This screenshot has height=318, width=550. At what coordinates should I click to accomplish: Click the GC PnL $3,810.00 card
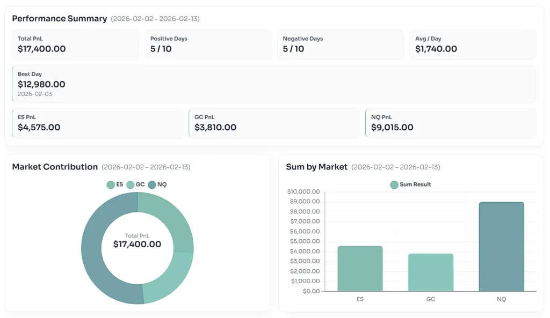[274, 123]
